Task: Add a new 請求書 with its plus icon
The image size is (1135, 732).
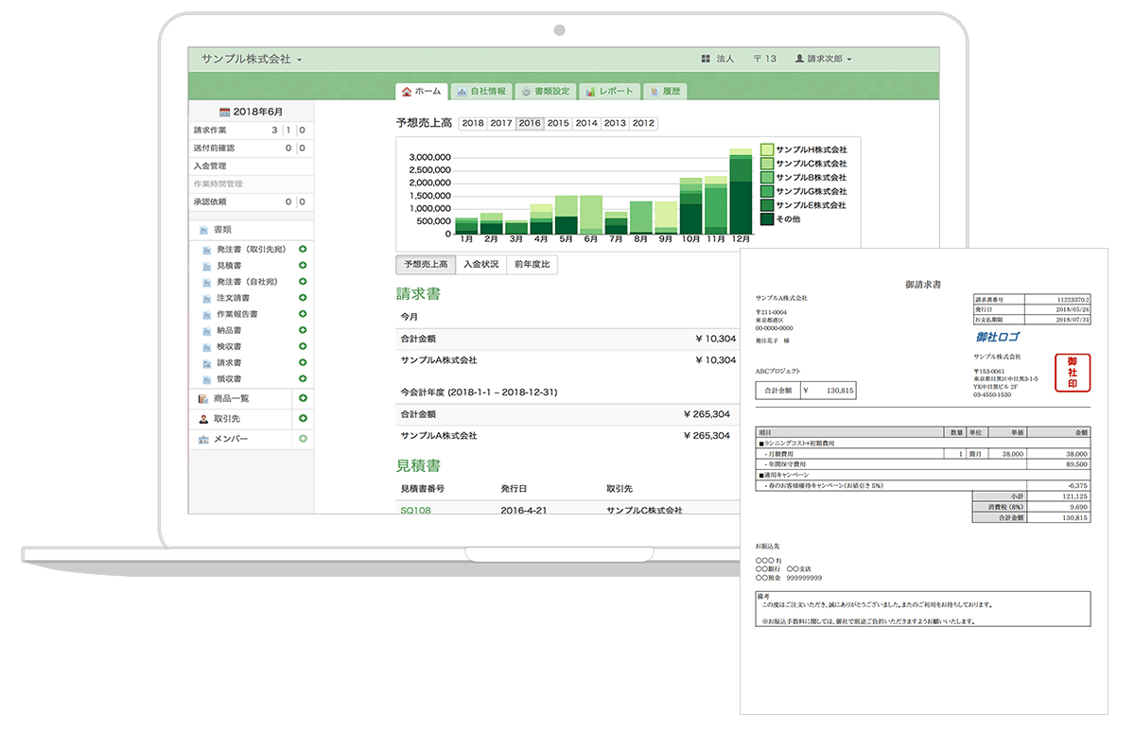Action: 303,362
